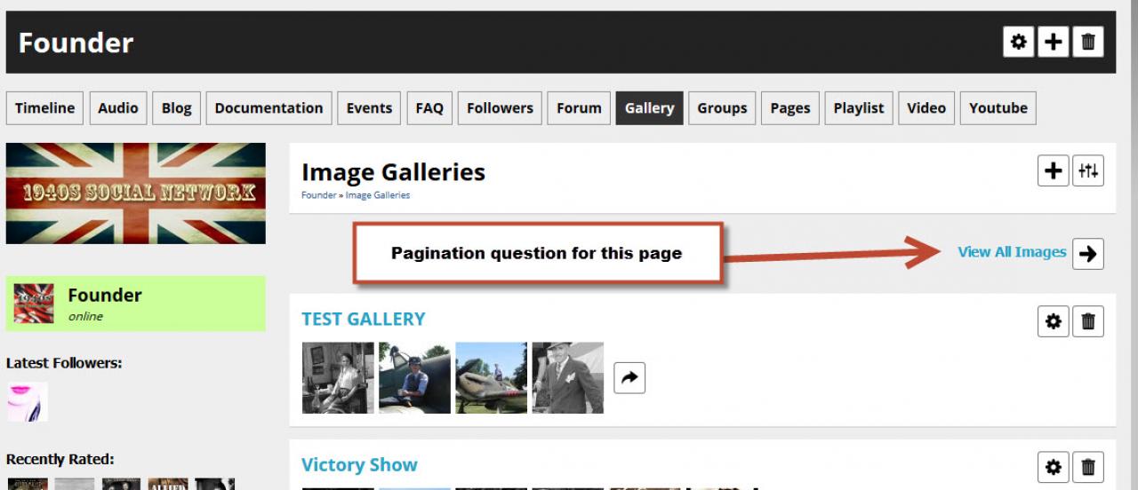1138x490 pixels.
Task: Open the Youtube tab
Action: (x=998, y=108)
